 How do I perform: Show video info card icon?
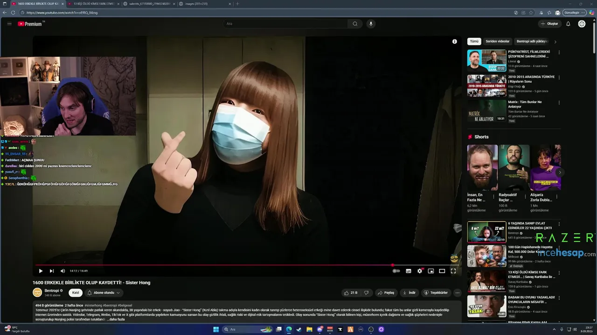coord(455,41)
